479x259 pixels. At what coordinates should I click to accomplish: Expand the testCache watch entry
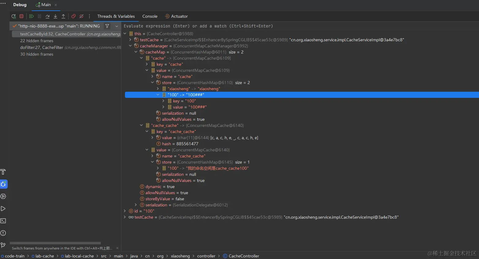(125, 217)
